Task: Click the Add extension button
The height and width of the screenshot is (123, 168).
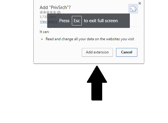Action: coord(97,52)
